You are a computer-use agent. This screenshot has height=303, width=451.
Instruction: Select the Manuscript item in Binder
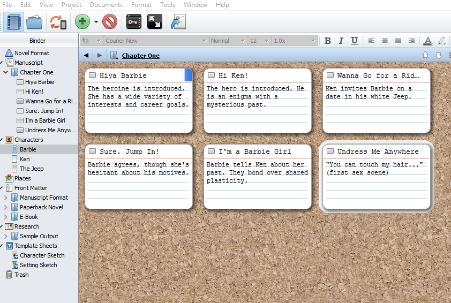[28, 63]
